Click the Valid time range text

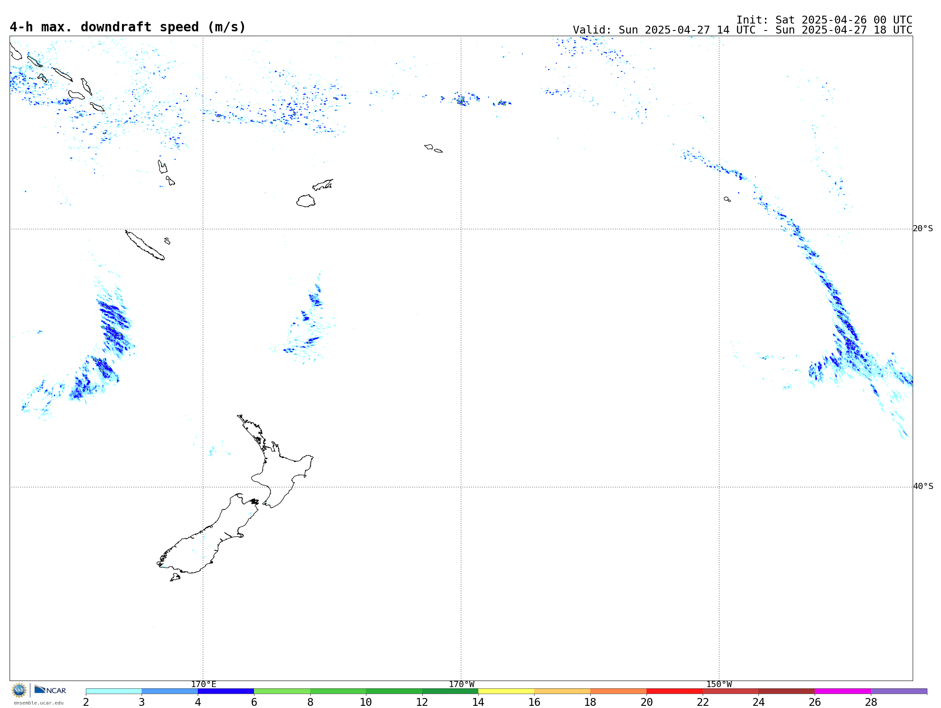742,30
